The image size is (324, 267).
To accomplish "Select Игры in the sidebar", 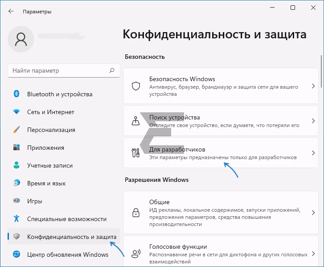I will click(x=64, y=201).
